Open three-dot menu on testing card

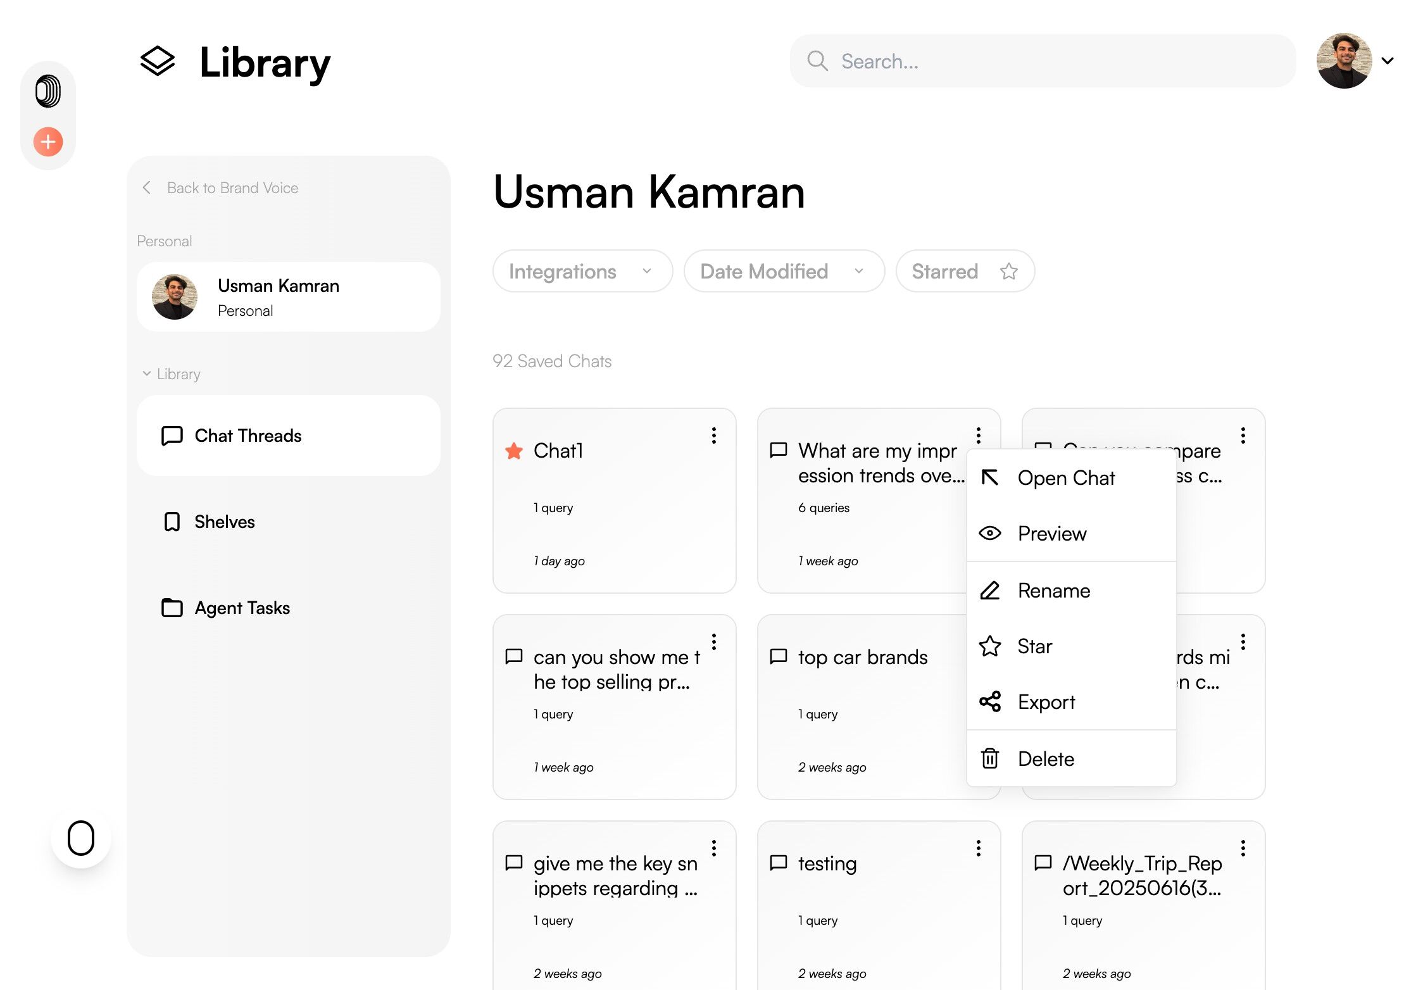point(978,848)
